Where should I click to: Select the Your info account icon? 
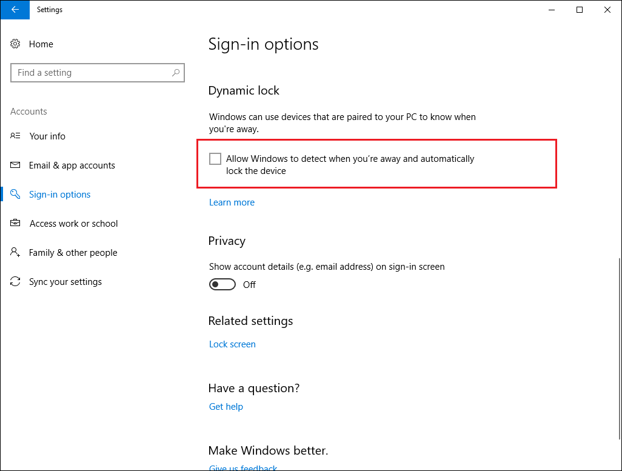point(15,136)
